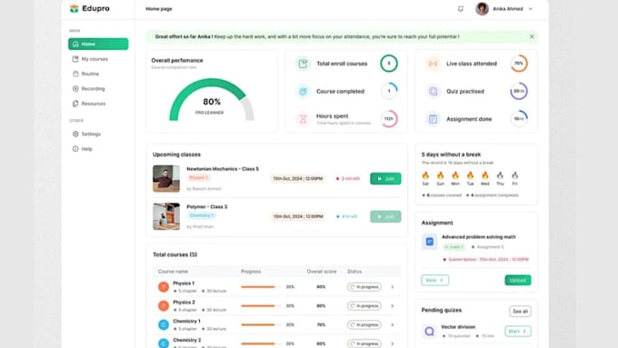Click the Physics 1 course avatar icon
The height and width of the screenshot is (348, 618).
click(x=164, y=287)
